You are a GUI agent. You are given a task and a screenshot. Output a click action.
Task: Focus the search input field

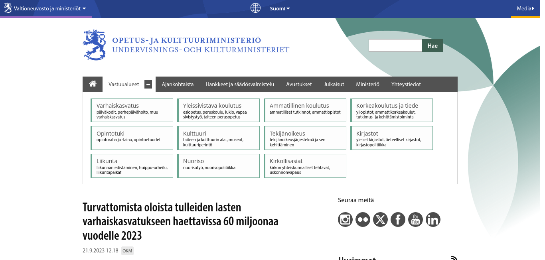point(395,45)
